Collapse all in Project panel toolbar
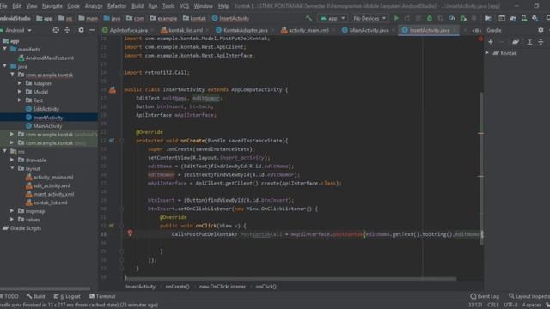The width and height of the screenshot is (550, 309). [67, 31]
